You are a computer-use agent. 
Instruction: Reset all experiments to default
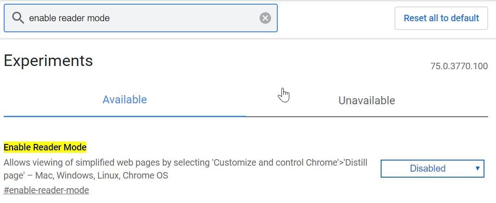[441, 18]
